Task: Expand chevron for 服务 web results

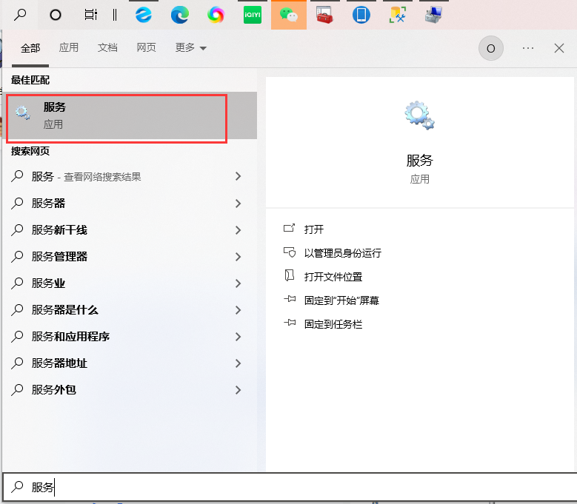Action: [x=238, y=176]
